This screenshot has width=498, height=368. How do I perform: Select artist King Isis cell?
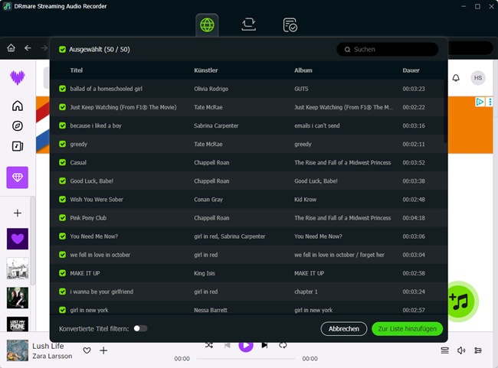tap(205, 273)
